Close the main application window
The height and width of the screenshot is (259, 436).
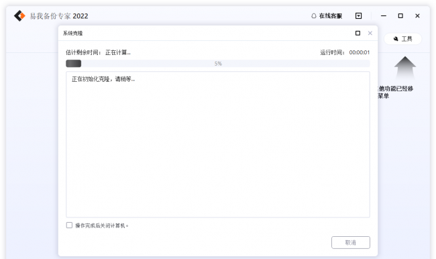pos(417,16)
